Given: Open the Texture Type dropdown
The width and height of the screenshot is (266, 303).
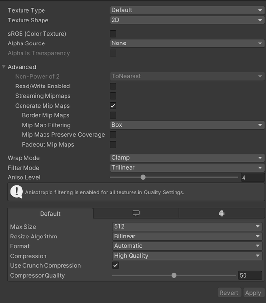Looking at the screenshot, I should (x=187, y=10).
